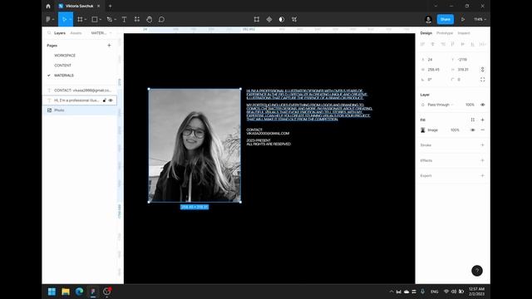Open a new tab with the plus button
532x299 pixels.
pyautogui.click(x=110, y=6)
